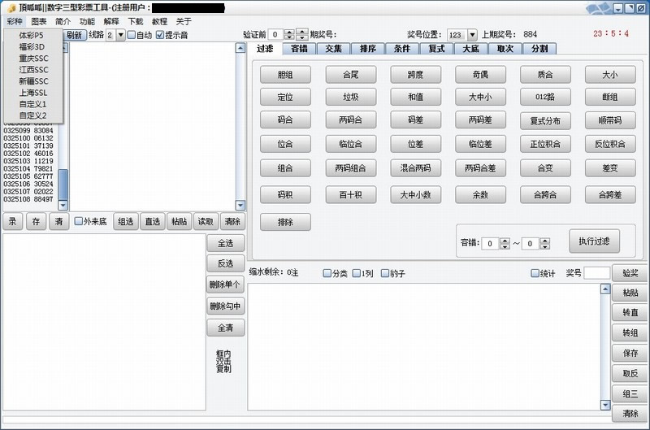Enable the 统计 checkbox
650x430 pixels.
pyautogui.click(x=535, y=273)
